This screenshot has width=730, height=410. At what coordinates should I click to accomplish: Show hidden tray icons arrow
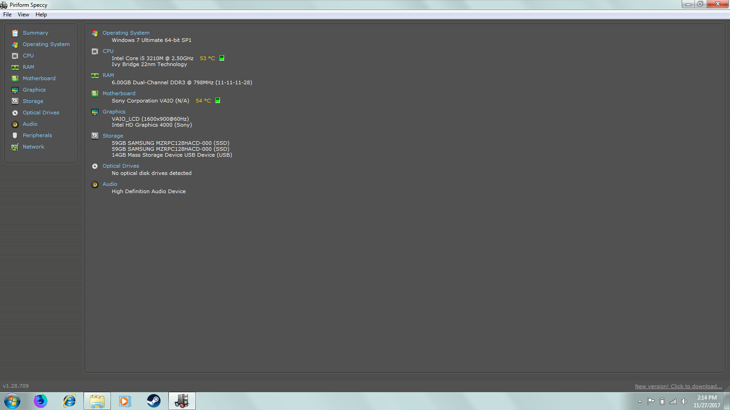[x=640, y=401]
